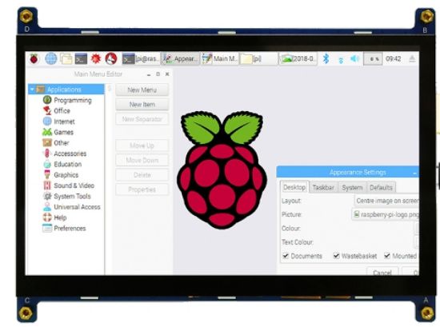Collapse the Applications tree node

32,90
